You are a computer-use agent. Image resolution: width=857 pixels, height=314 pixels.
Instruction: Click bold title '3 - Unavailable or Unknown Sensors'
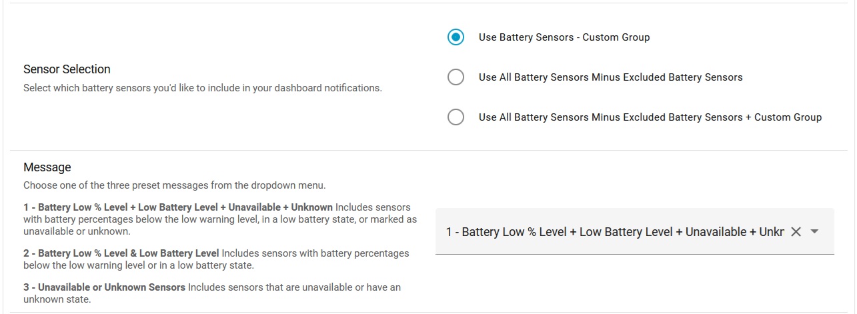[105, 287]
